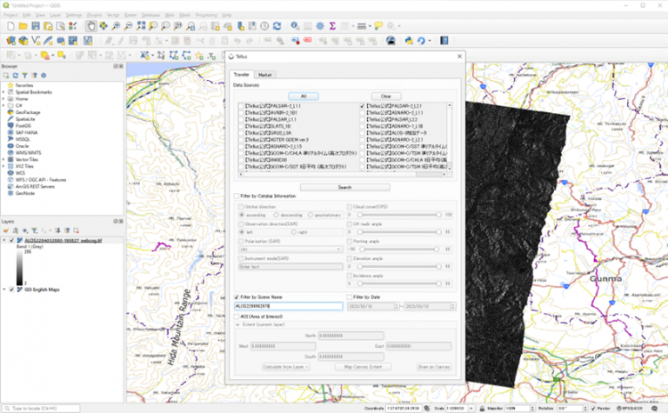The image size is (668, 413).
Task: Expand the Spatial Bookmarks tree node
Action: (x=3, y=92)
